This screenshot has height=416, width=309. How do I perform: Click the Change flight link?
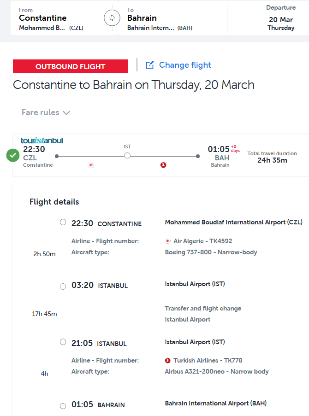pyautogui.click(x=185, y=65)
